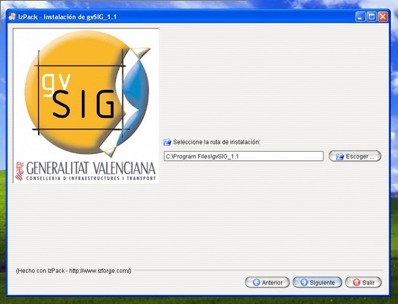Click the "Instalación de gvSIG_1.1" title bar text
The image size is (398, 304).
tap(80, 17)
